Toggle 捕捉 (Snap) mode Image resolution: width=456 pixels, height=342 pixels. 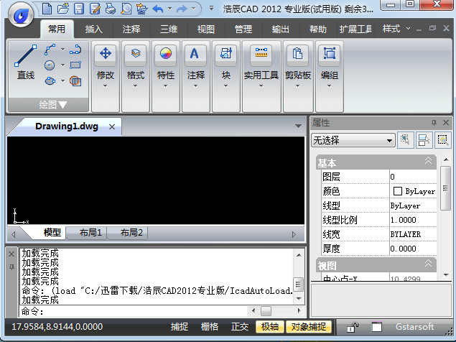(x=180, y=327)
